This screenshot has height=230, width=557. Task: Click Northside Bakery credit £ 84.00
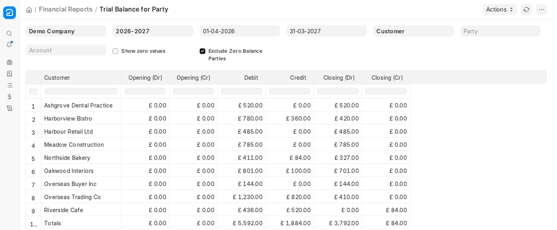coord(289,158)
